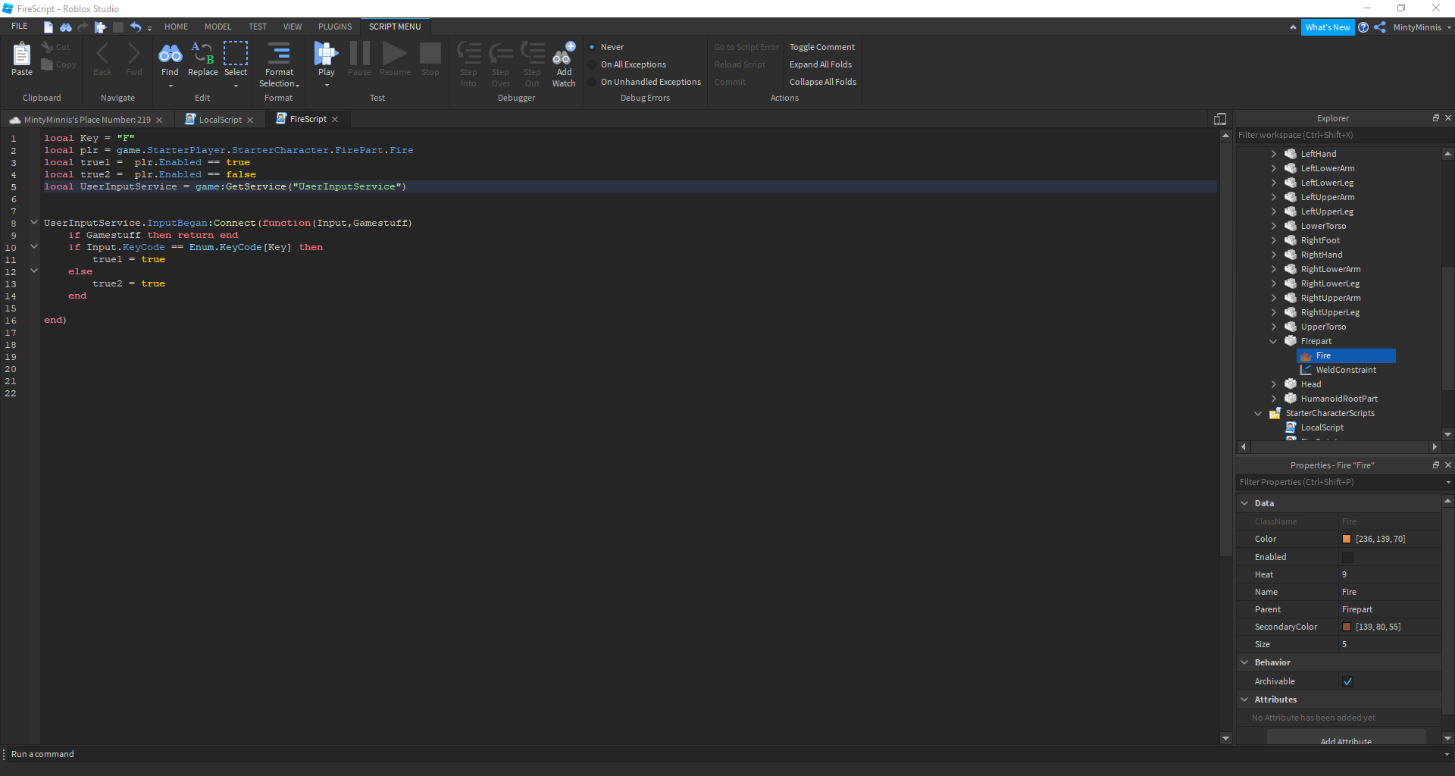
Task: Collapse the Firepart item in the Explorer
Action: [x=1274, y=341]
